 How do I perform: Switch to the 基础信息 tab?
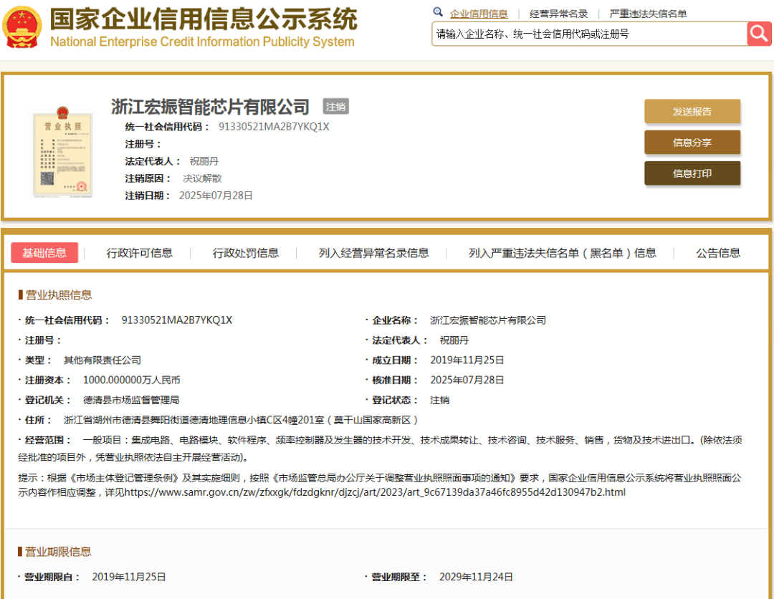[x=44, y=253]
